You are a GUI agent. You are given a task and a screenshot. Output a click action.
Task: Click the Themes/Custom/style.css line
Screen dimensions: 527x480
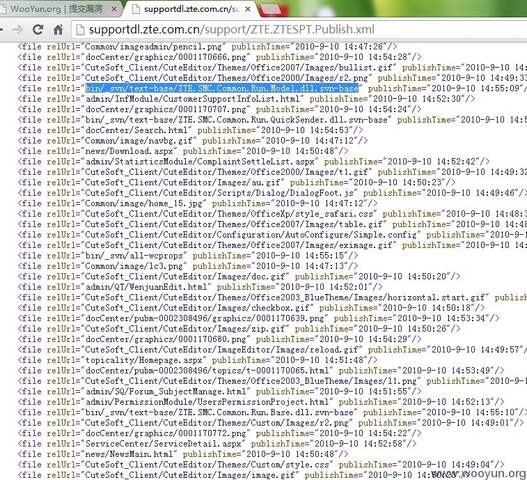(261, 464)
